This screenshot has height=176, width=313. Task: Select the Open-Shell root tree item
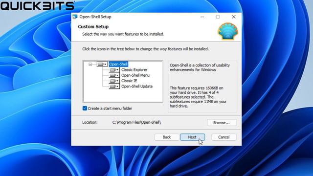(118, 64)
